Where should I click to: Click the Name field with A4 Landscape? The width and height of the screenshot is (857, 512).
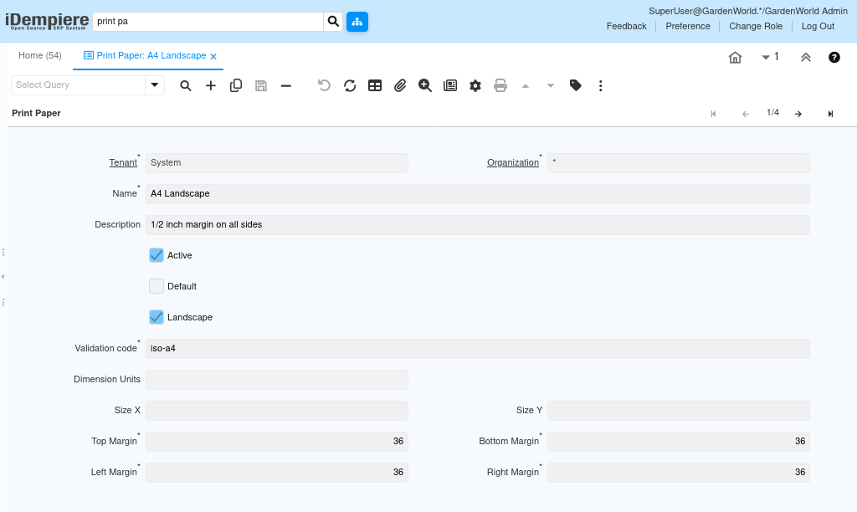[x=477, y=194]
